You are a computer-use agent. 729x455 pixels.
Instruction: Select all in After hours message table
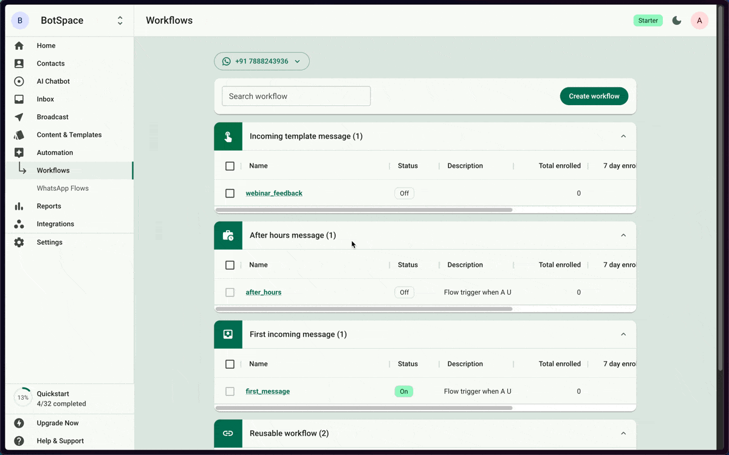click(x=230, y=265)
